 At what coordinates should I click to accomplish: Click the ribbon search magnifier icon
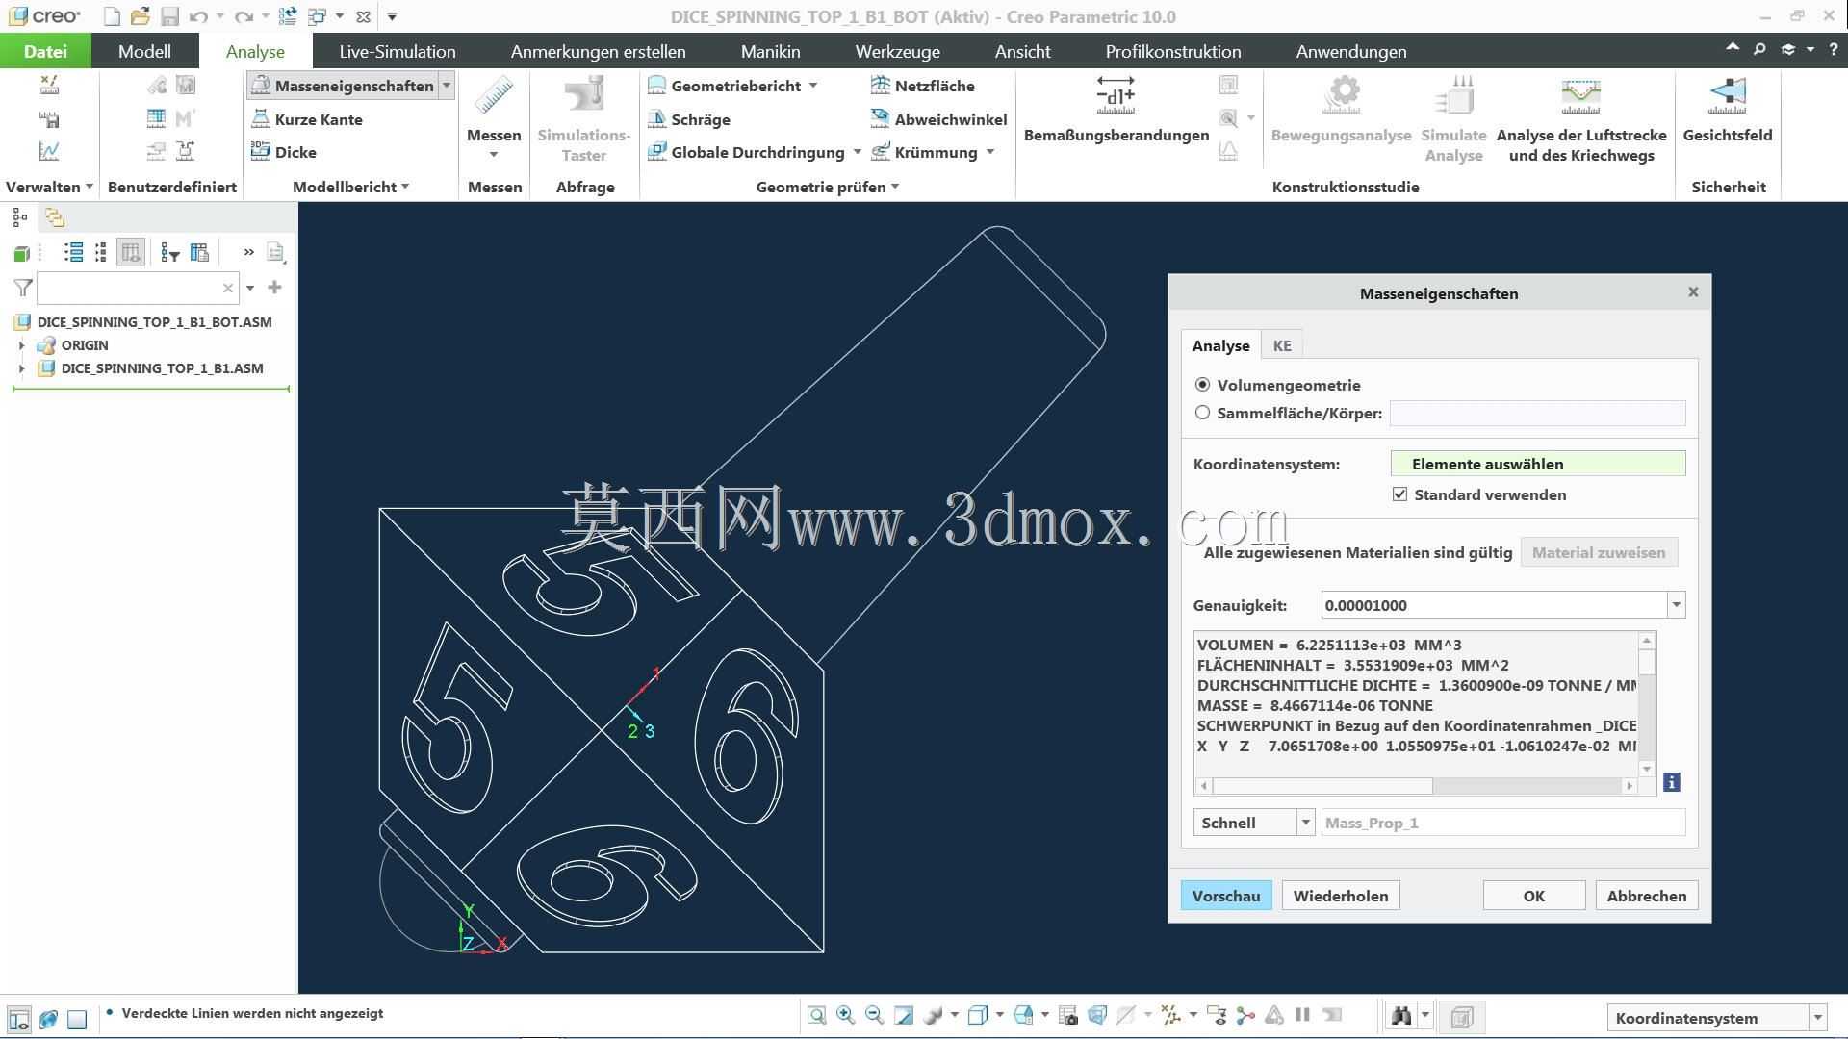(1759, 49)
